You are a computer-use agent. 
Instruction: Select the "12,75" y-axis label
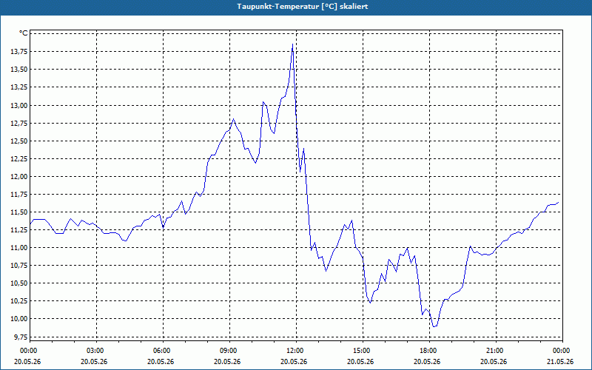pos(19,123)
